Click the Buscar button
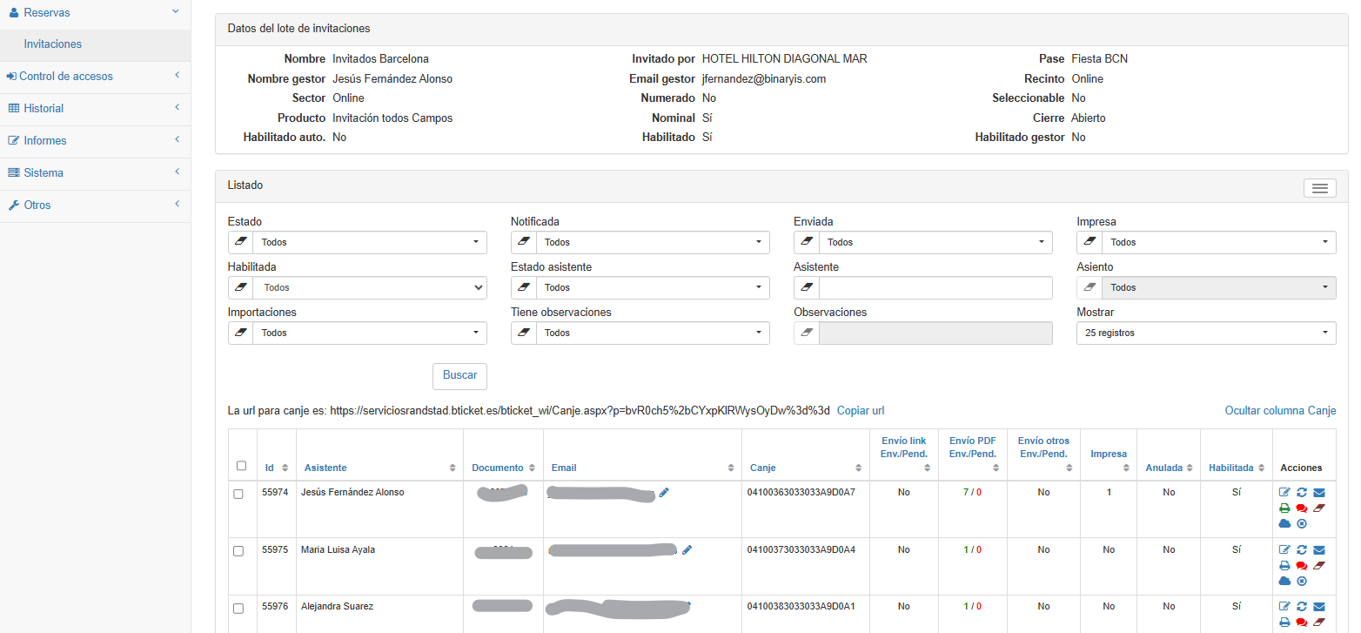 click(x=459, y=375)
